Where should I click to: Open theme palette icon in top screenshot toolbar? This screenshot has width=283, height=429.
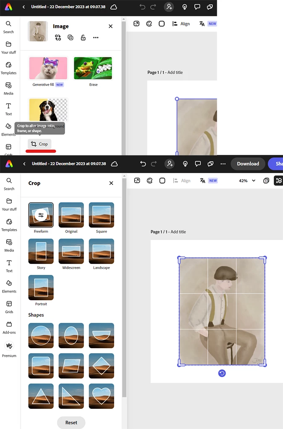click(x=149, y=24)
